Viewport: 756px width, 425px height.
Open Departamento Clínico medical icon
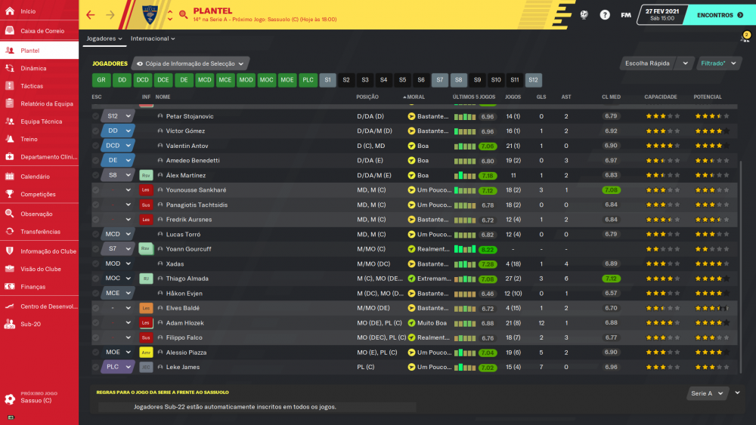(10, 156)
